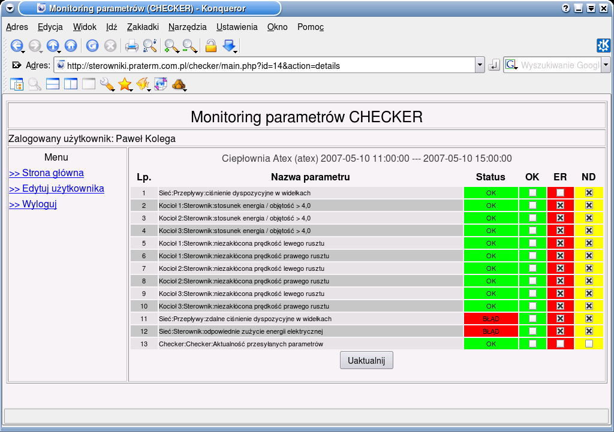The height and width of the screenshot is (432, 614).
Task: Expand the Google search box dropdown
Action: [x=606, y=65]
